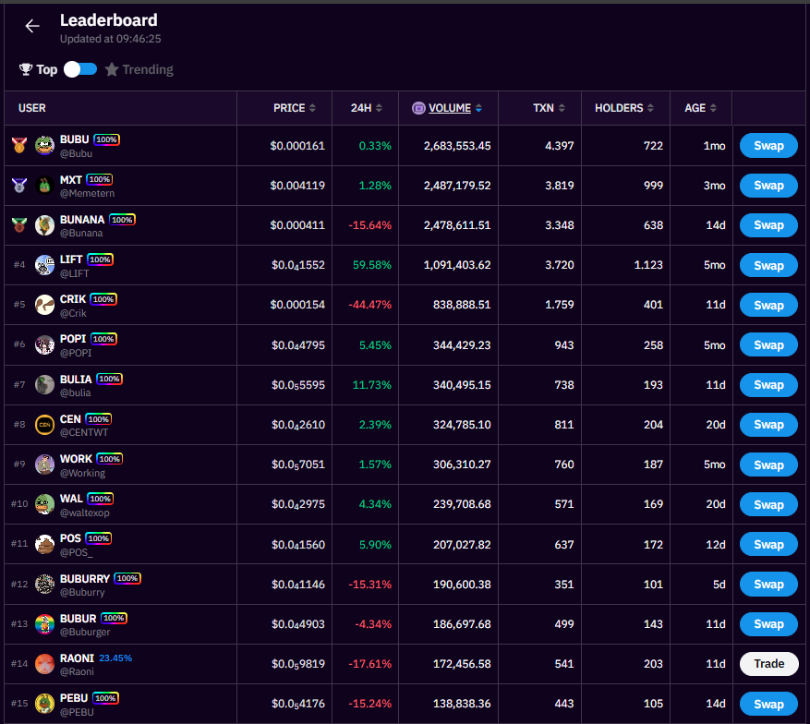
Task: Open CRIK avatar icon
Action: click(44, 305)
